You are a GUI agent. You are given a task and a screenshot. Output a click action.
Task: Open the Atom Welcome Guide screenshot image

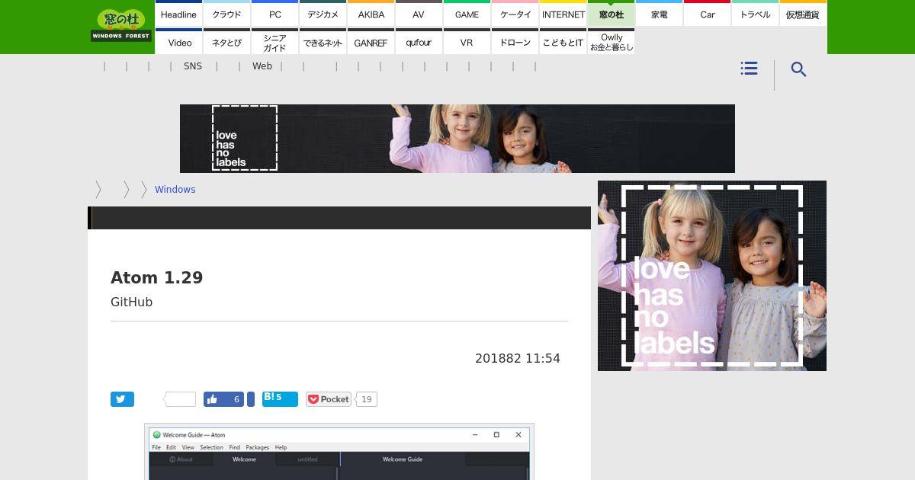point(339,451)
